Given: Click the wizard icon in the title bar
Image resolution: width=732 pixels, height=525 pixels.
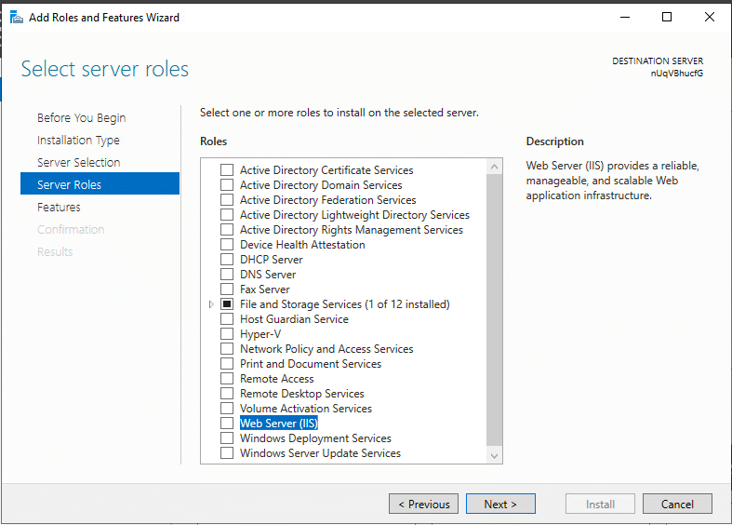Looking at the screenshot, I should tap(16, 17).
